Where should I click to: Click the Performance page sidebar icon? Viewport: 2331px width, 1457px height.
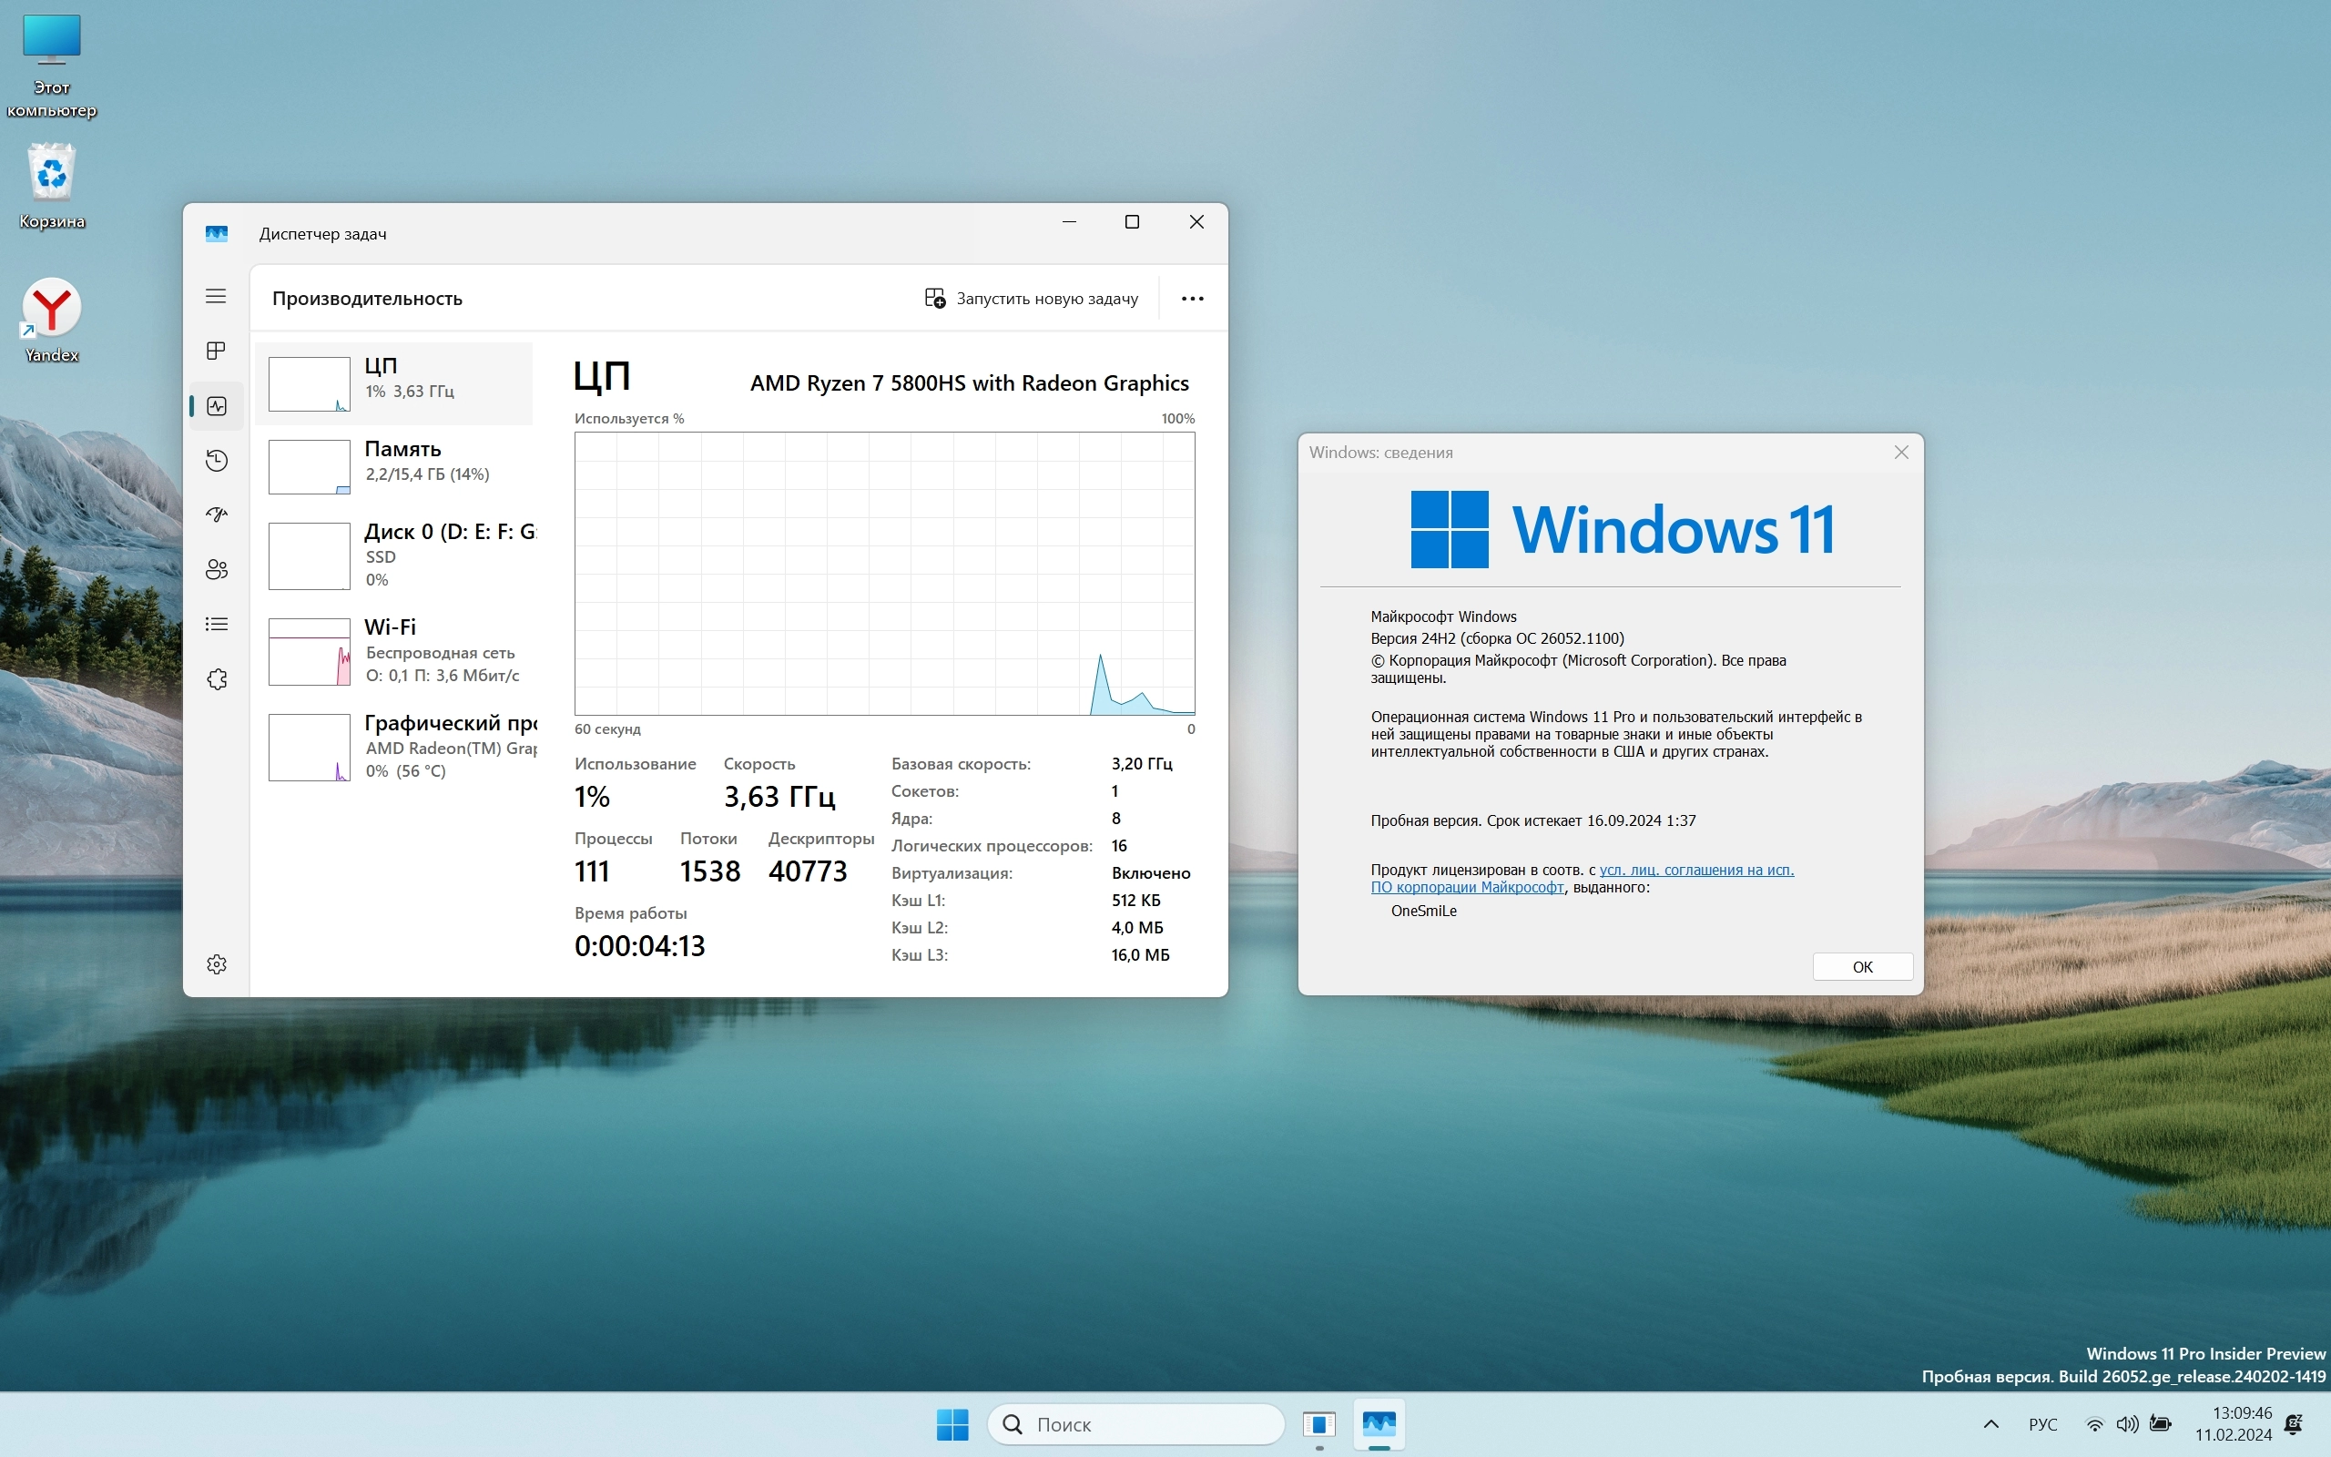216,406
